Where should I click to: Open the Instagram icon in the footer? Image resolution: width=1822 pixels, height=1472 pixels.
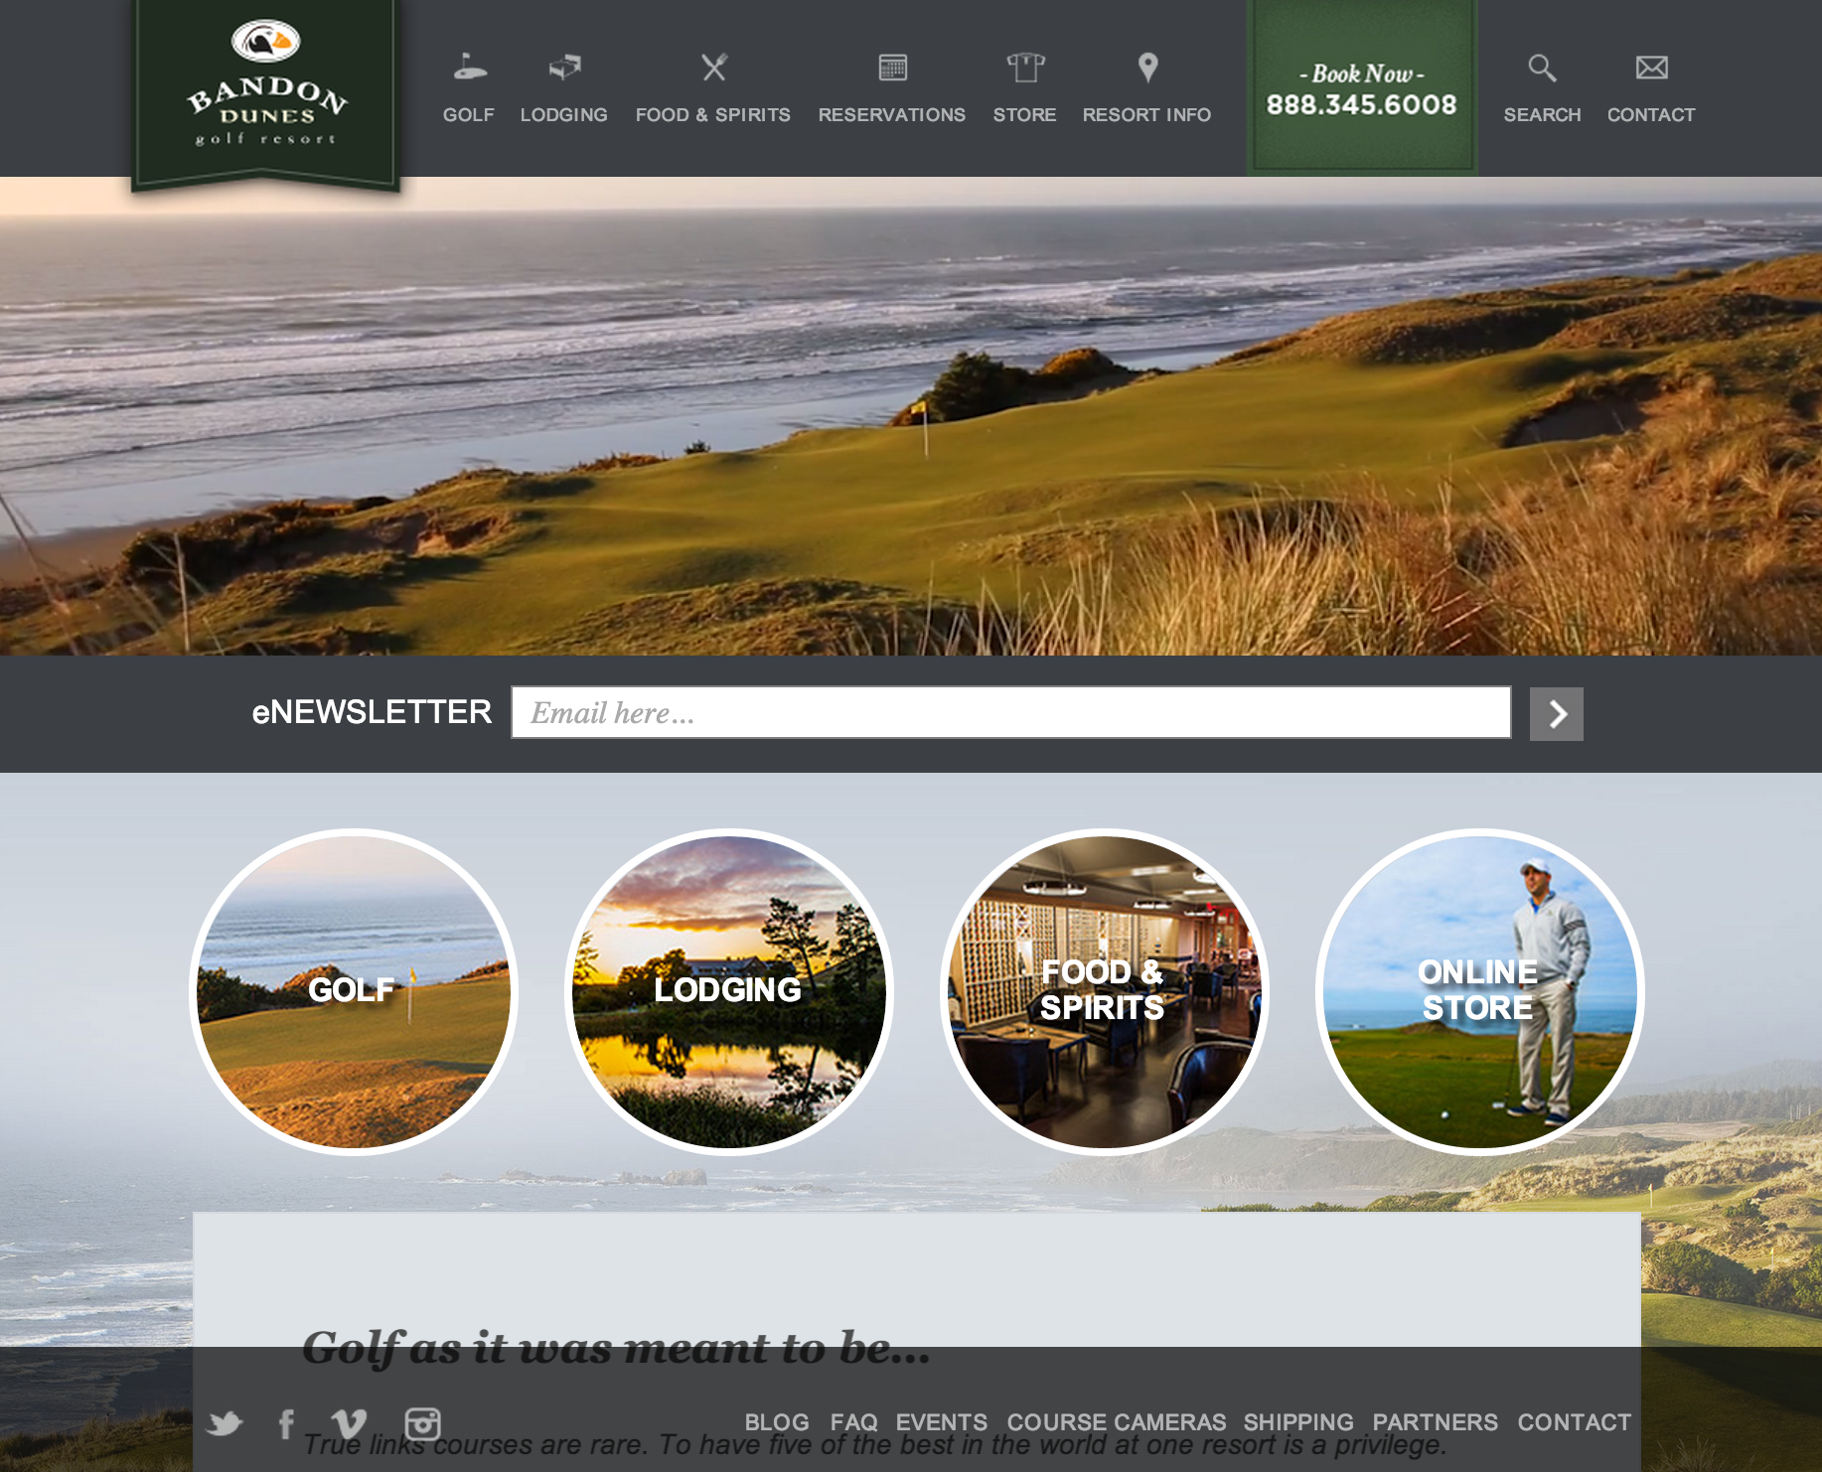(422, 1423)
